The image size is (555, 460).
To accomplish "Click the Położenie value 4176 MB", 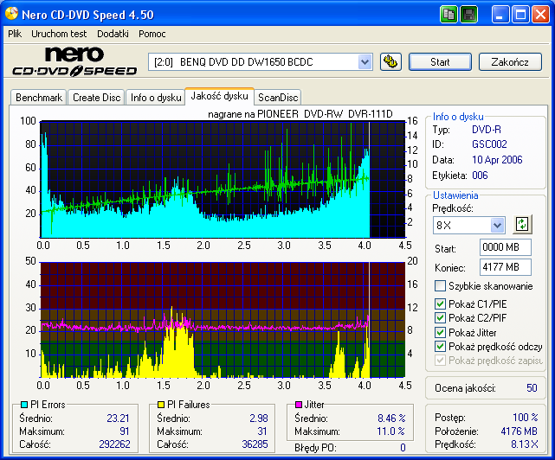I will pyautogui.click(x=519, y=431).
